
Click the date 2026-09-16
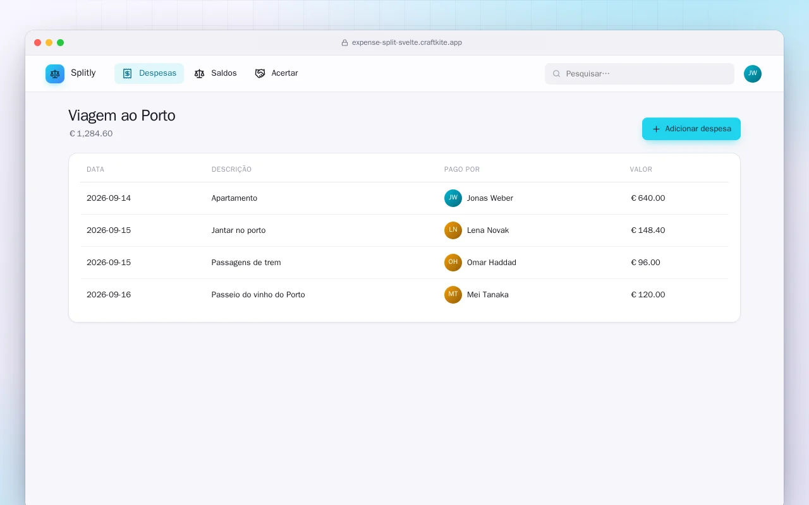click(x=109, y=295)
